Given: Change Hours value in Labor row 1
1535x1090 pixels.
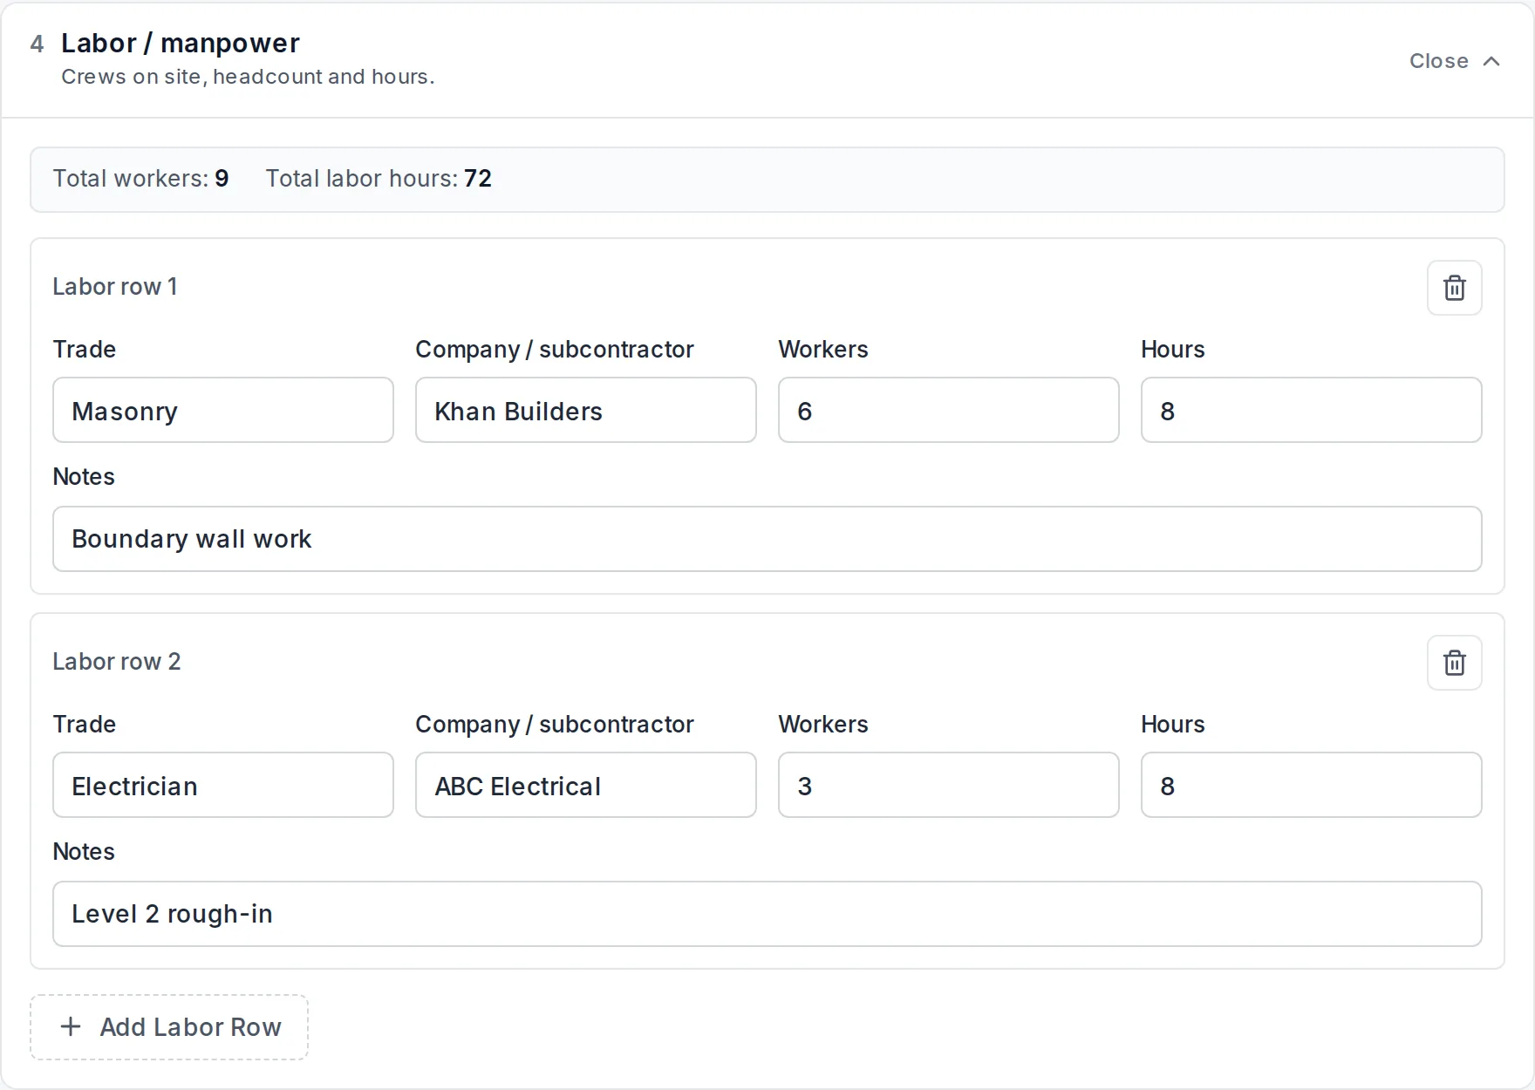Looking at the screenshot, I should [x=1312, y=410].
